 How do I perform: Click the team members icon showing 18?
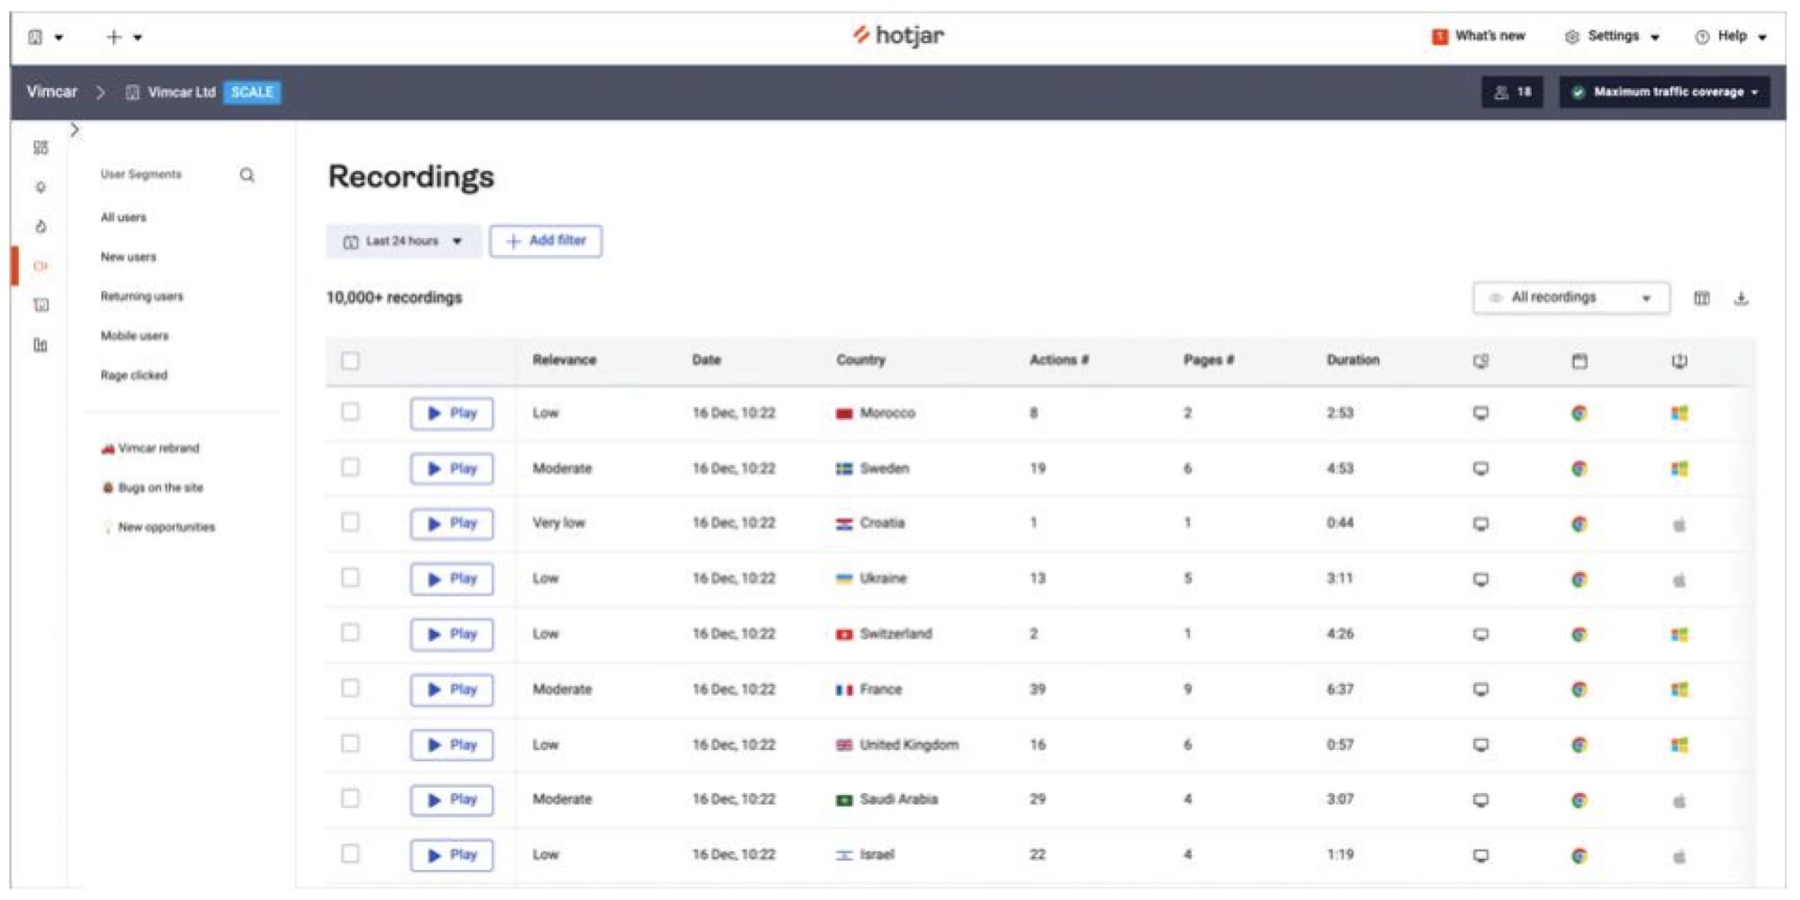[1512, 93]
